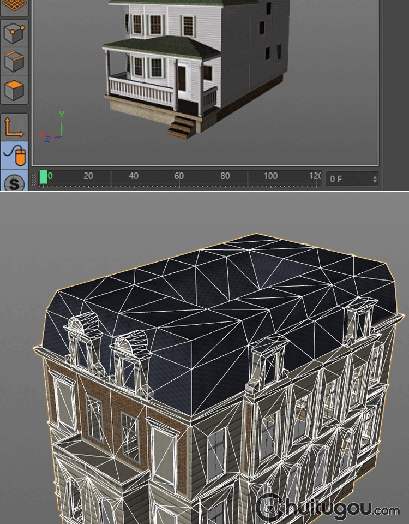The height and width of the screenshot is (524, 409).
Task: Toggle Snap with the S icon
Action: pyautogui.click(x=14, y=183)
